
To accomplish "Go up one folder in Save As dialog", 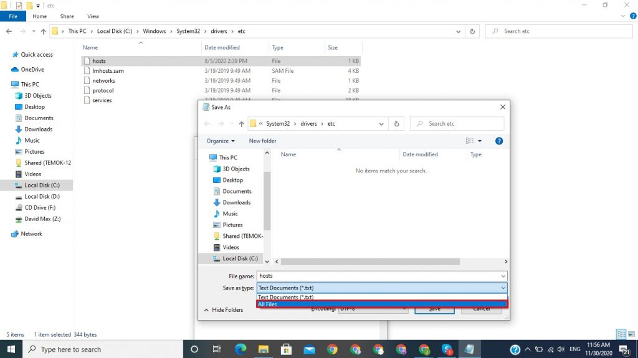I will tap(242, 124).
